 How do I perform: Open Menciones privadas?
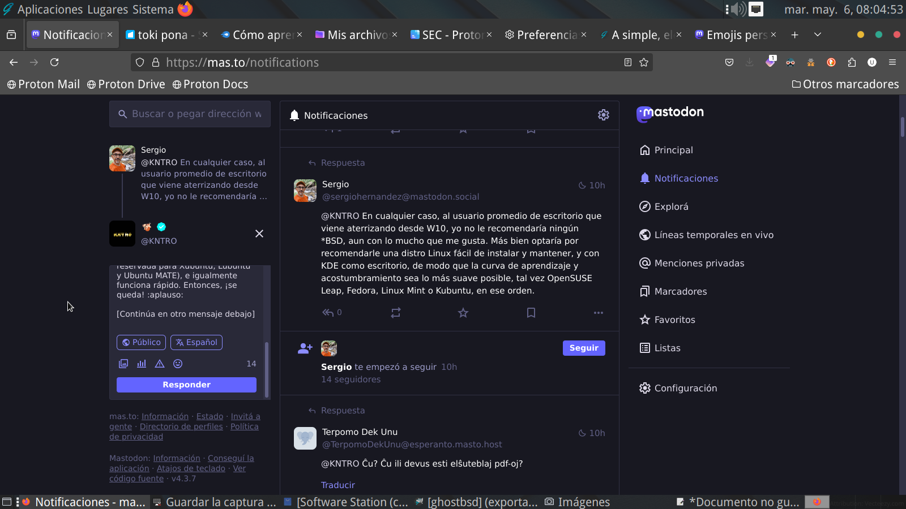(x=691, y=263)
